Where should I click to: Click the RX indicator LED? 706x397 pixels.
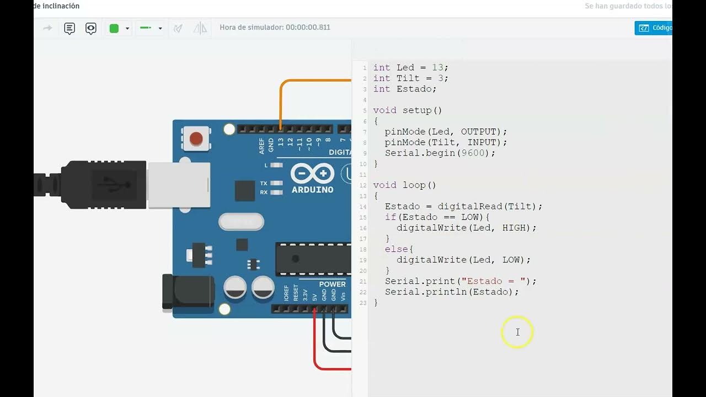coord(277,192)
